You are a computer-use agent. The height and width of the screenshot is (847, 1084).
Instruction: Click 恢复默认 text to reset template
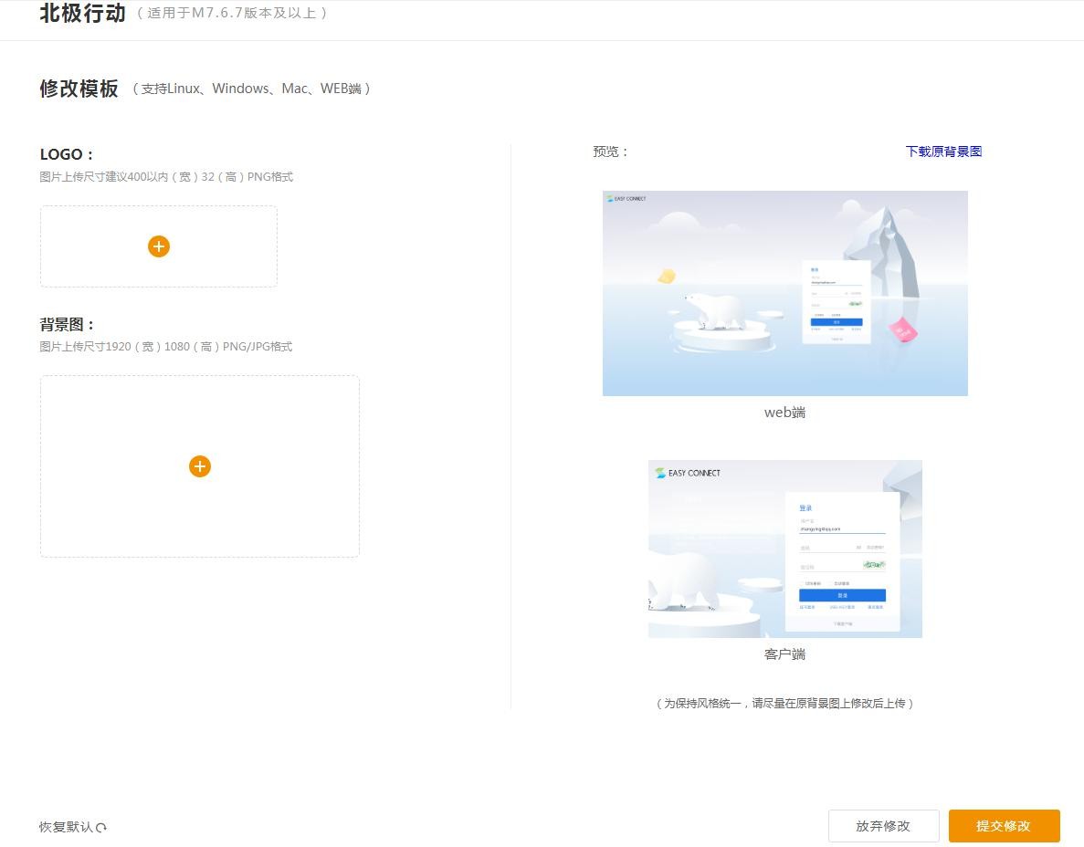click(x=66, y=827)
